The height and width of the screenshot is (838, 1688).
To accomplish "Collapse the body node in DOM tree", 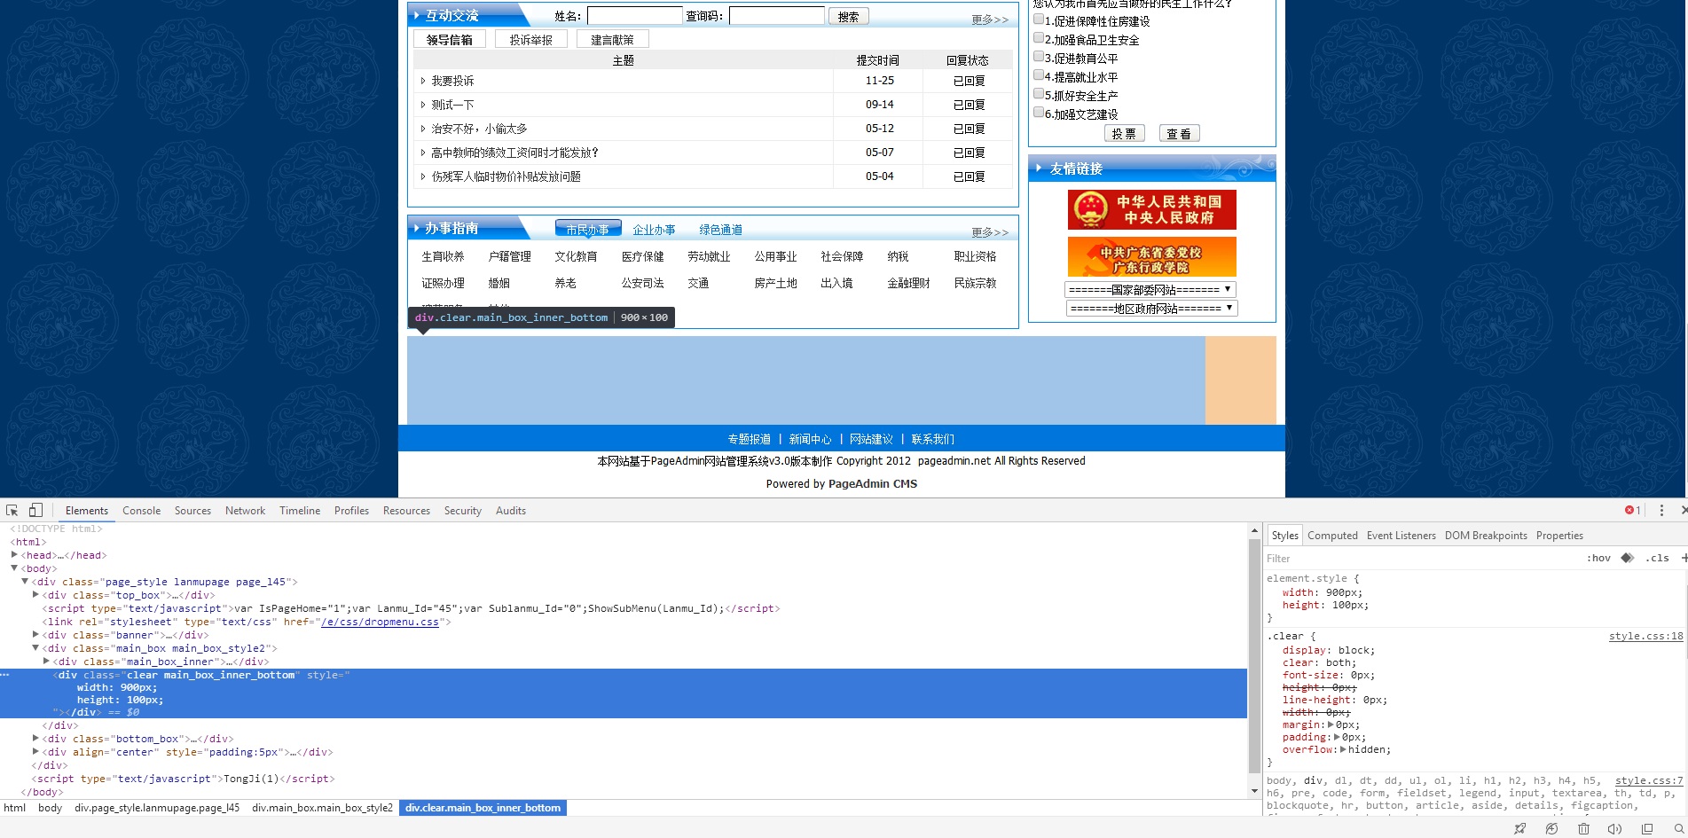I will 14,568.
